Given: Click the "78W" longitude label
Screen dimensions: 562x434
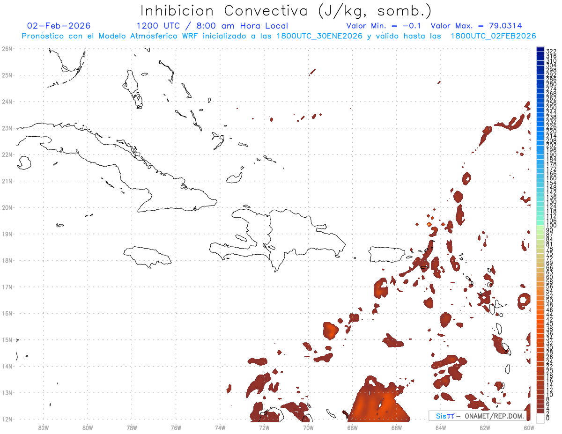Looking at the screenshot, I should click(132, 427).
